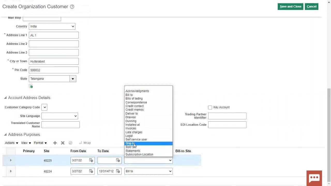Select Sold to from the purpose list
The height and width of the screenshot is (186, 331).
pyautogui.click(x=148, y=147)
